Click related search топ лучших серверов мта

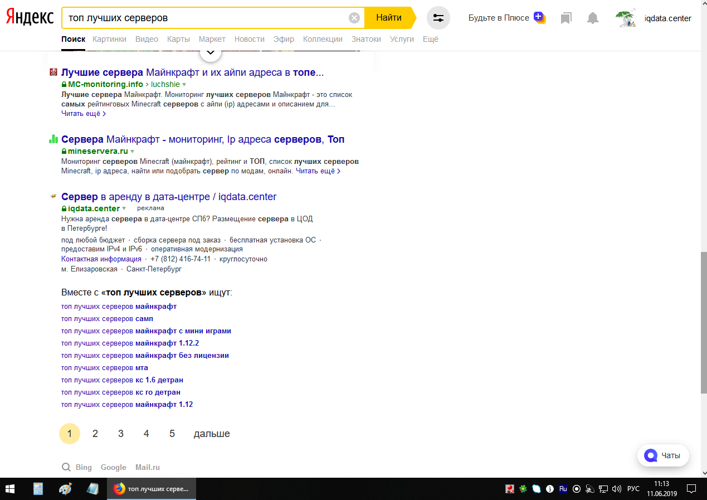pyautogui.click(x=105, y=368)
